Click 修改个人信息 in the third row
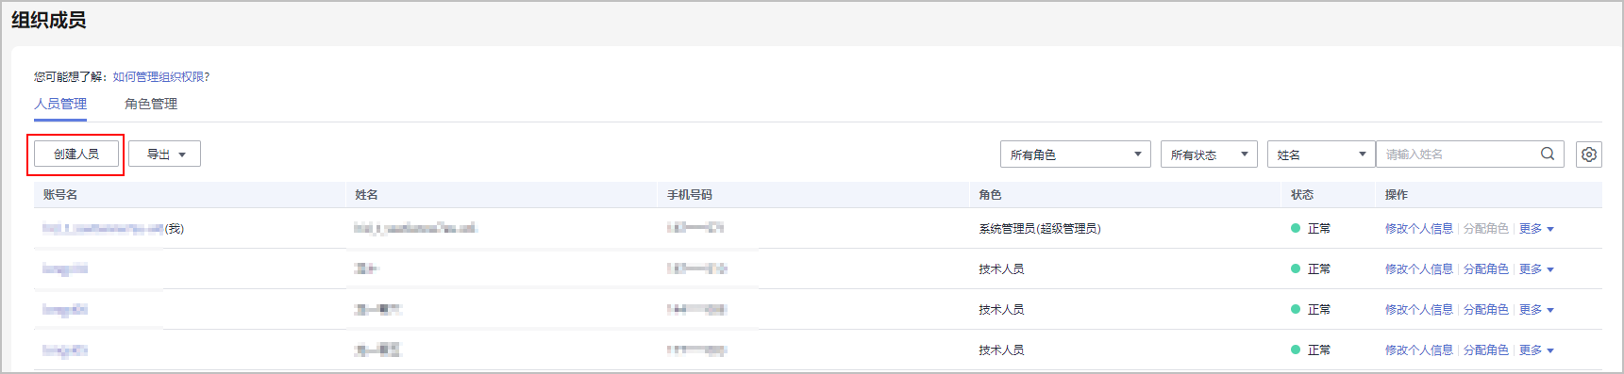Viewport: 1624px width, 374px height. (1418, 310)
